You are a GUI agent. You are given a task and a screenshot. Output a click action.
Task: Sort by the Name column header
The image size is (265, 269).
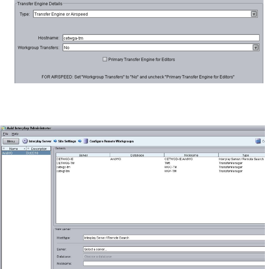(x=14, y=149)
